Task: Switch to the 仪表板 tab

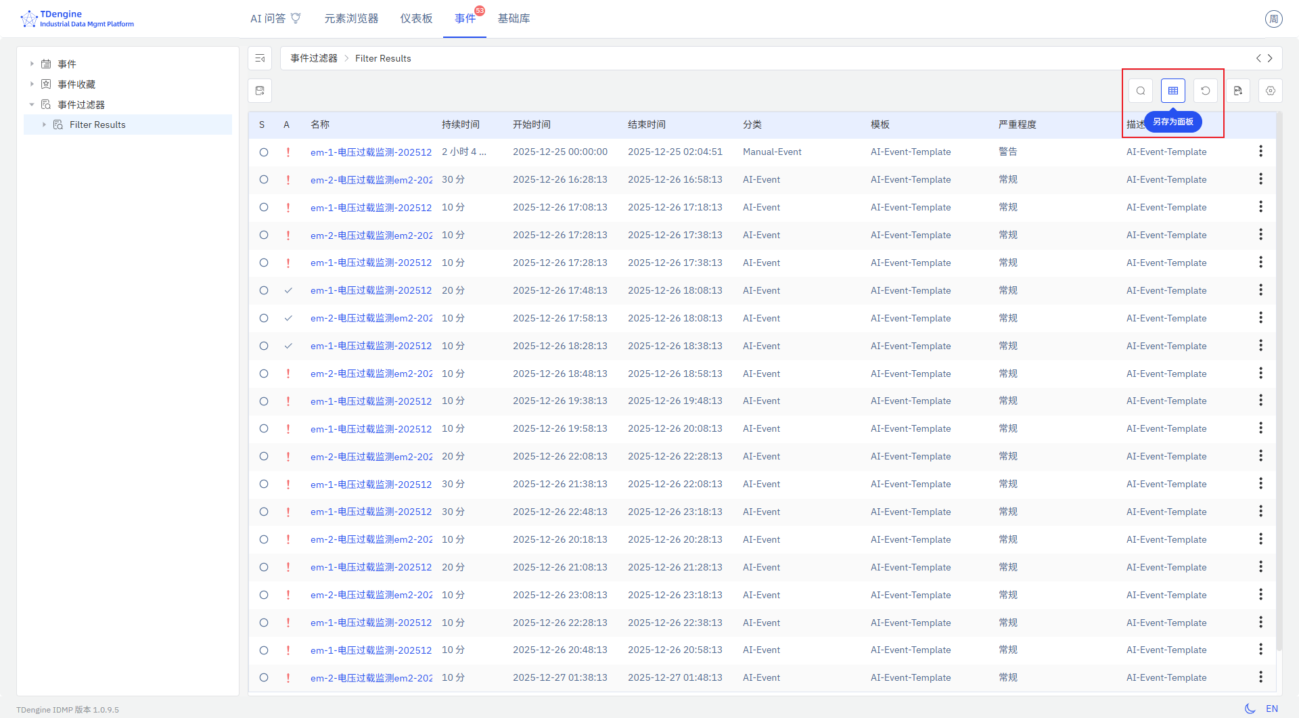Action: coord(416,18)
